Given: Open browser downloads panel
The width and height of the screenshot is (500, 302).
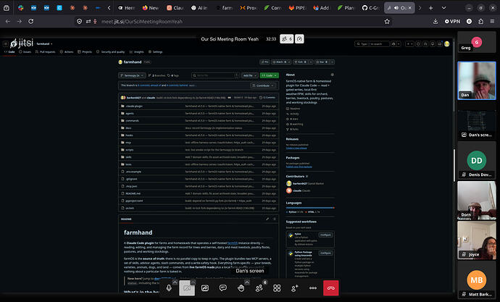Looking at the screenshot, I should (436, 21).
